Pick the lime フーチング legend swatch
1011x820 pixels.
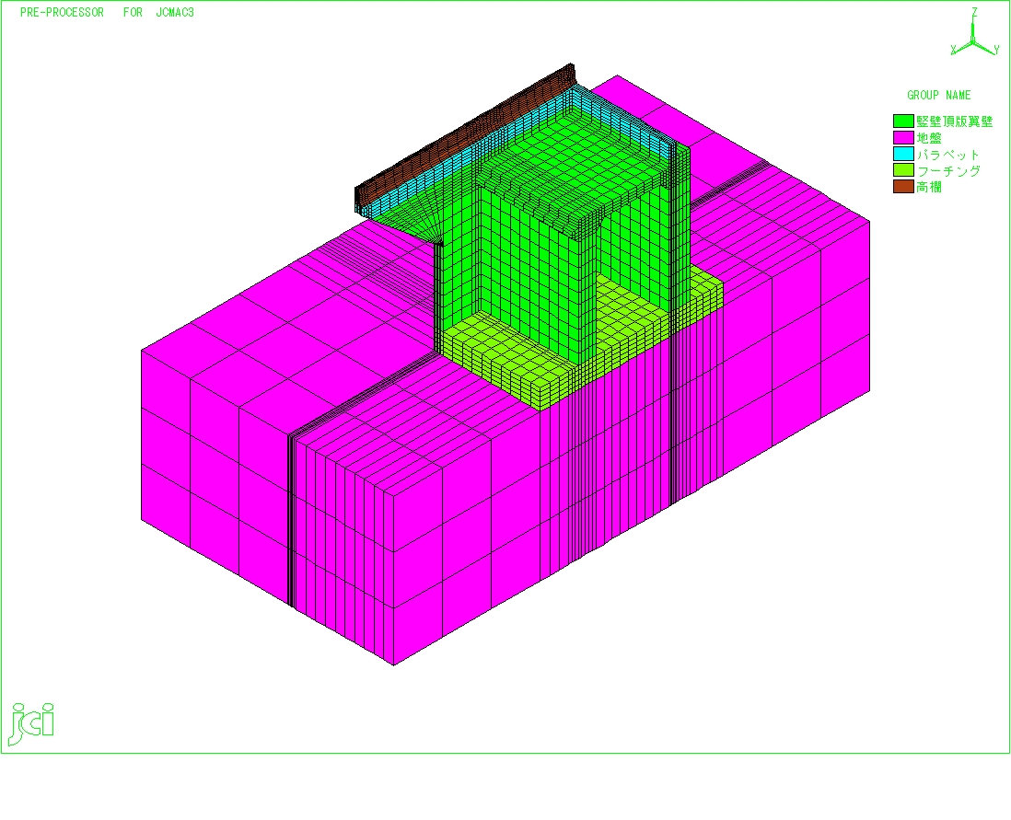tap(902, 171)
